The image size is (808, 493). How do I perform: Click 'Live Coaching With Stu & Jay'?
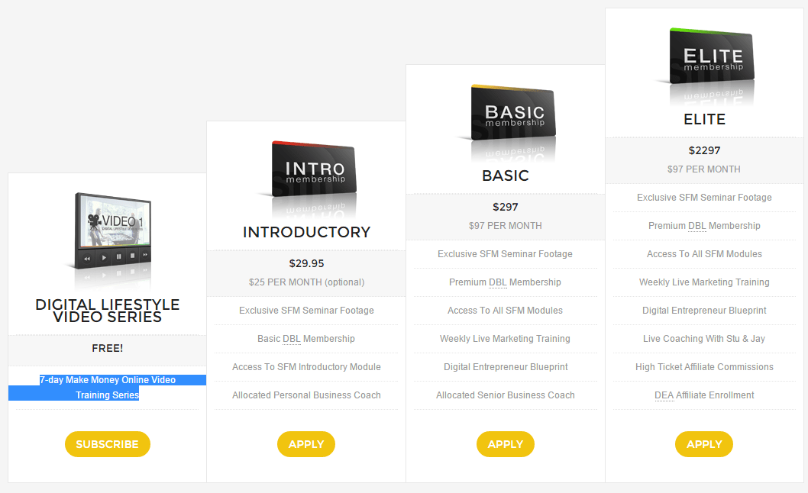(x=704, y=339)
